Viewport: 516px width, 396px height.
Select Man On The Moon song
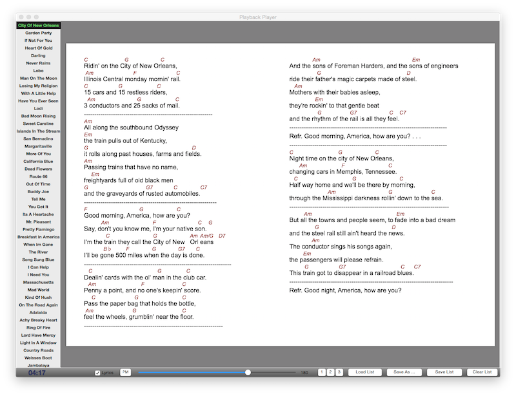click(39, 78)
